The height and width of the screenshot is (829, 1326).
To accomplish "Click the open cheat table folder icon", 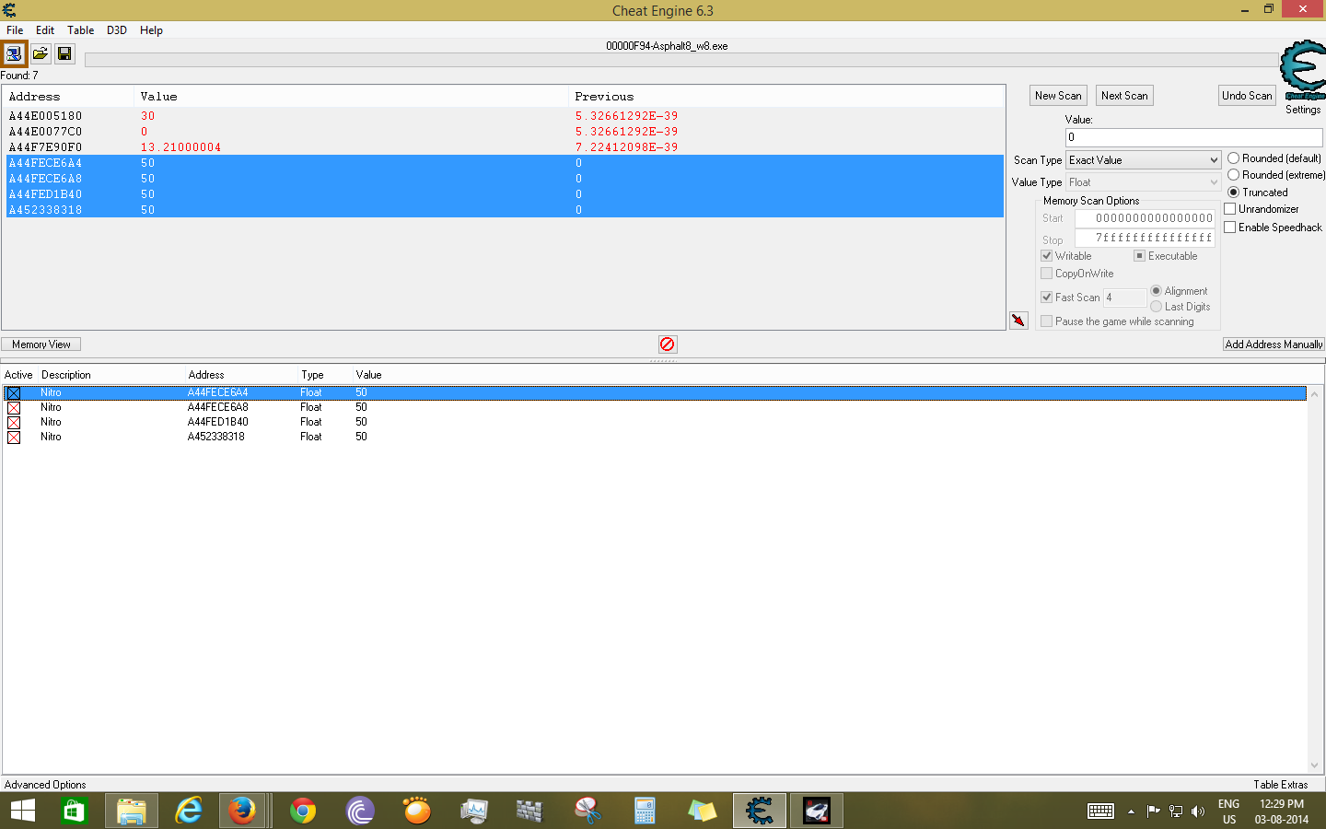I will tap(40, 53).
